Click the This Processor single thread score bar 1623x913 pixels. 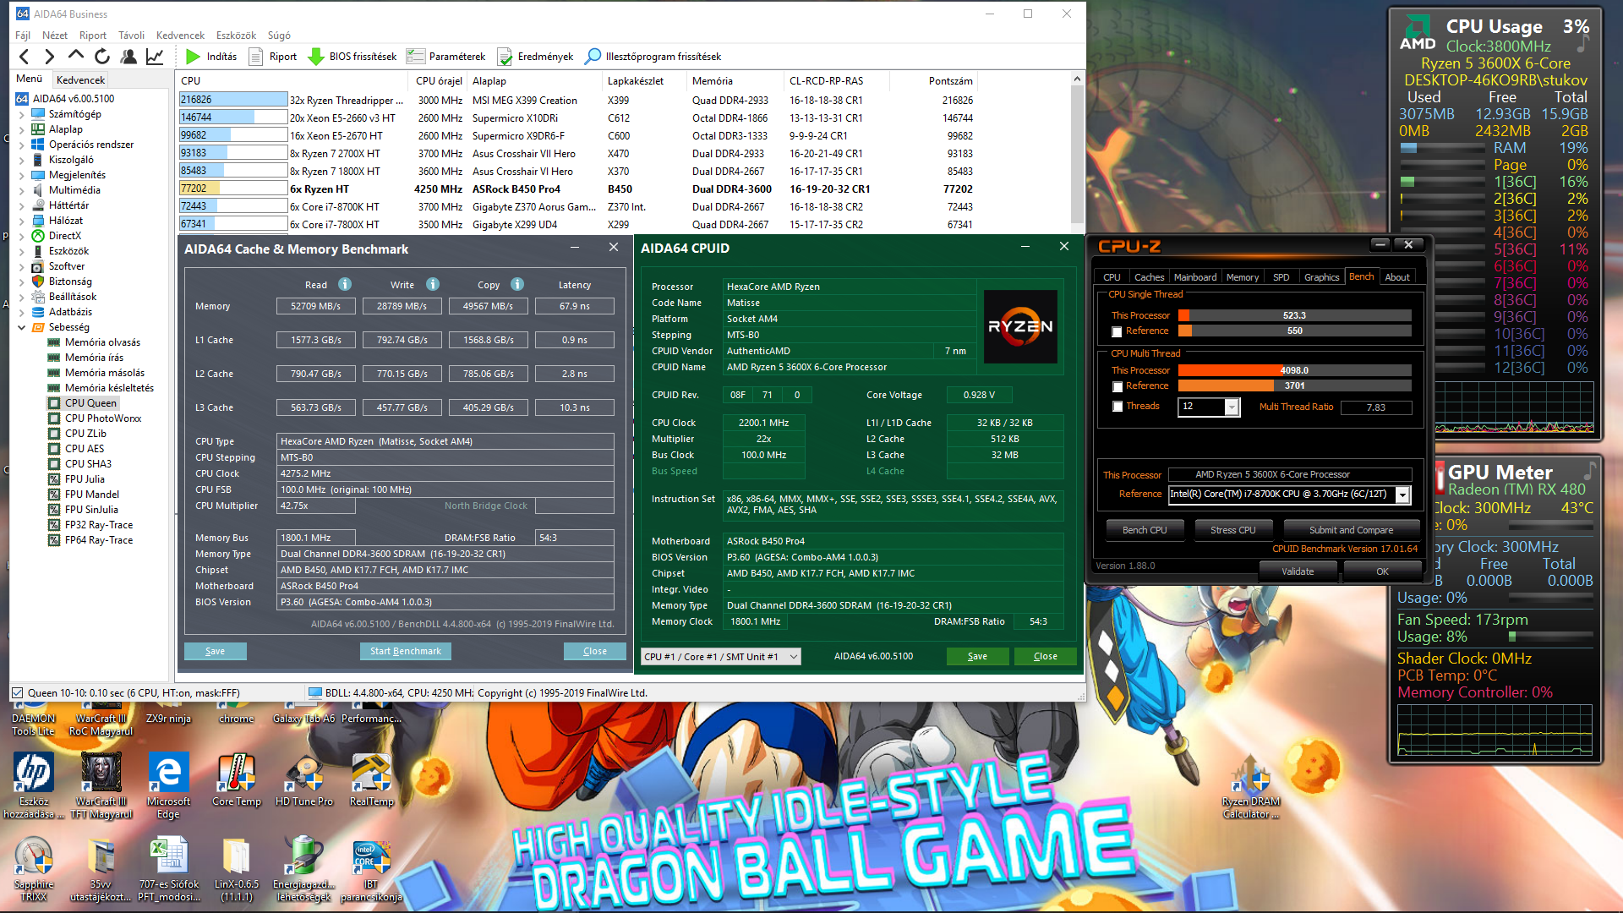click(x=1294, y=315)
